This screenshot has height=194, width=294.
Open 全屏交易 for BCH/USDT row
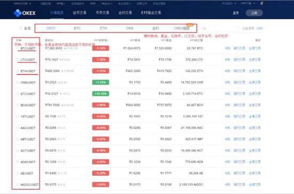254,105
